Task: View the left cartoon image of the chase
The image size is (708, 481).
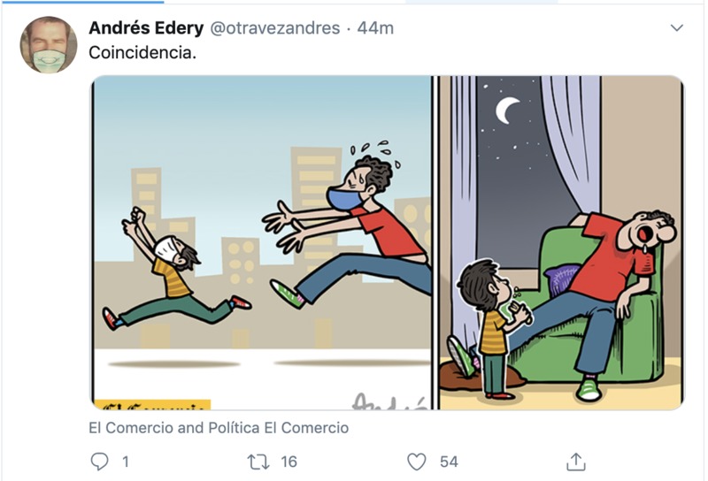Action: 262,243
